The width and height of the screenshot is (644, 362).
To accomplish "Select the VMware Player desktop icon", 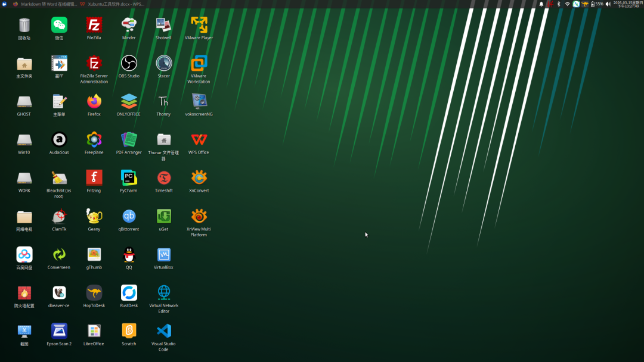I will [199, 29].
